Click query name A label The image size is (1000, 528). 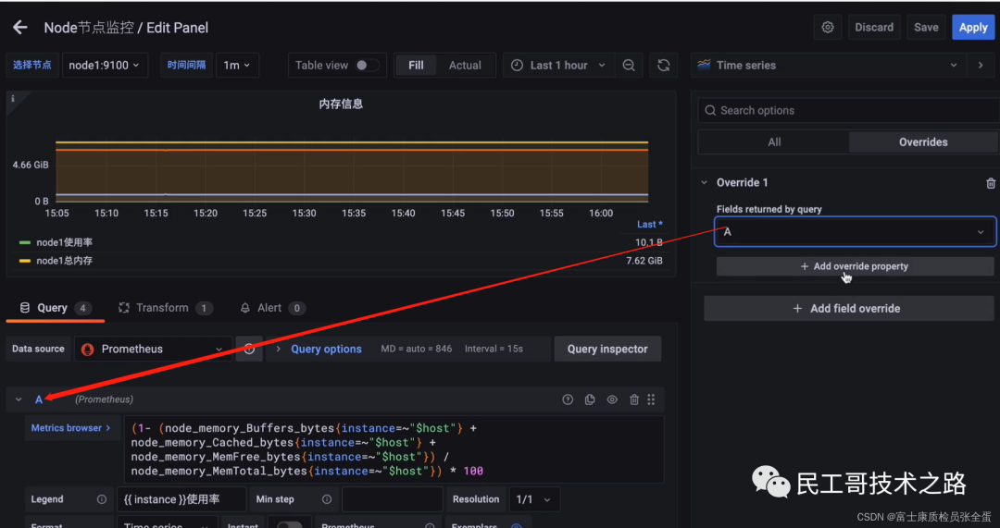[x=39, y=399]
